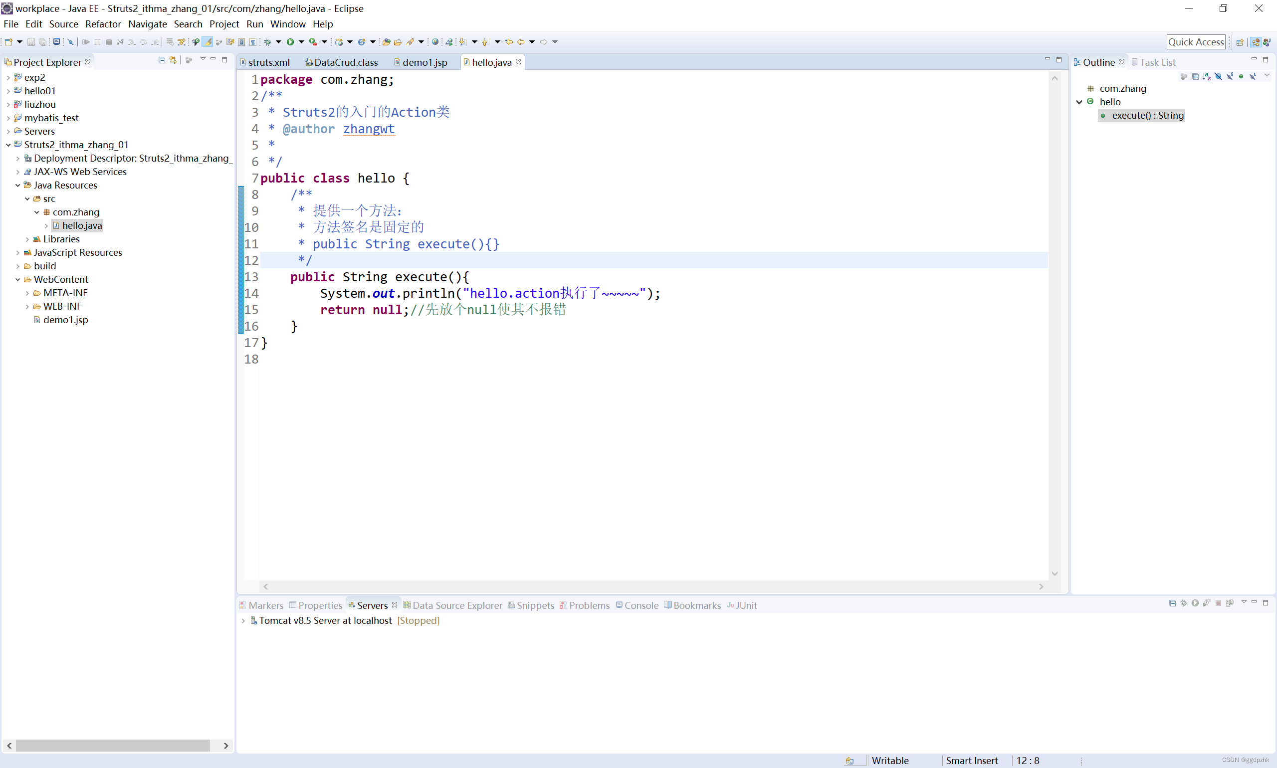
Task: Open the Project Explorer View Menu triangle
Action: click(203, 59)
